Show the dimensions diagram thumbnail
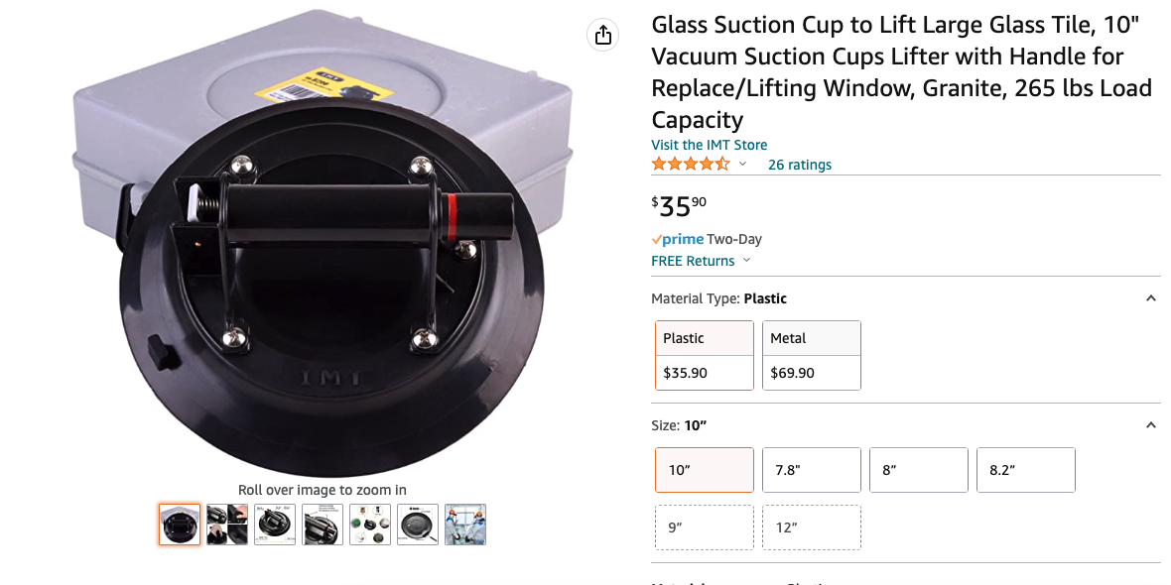1171x585 pixels. point(275,525)
